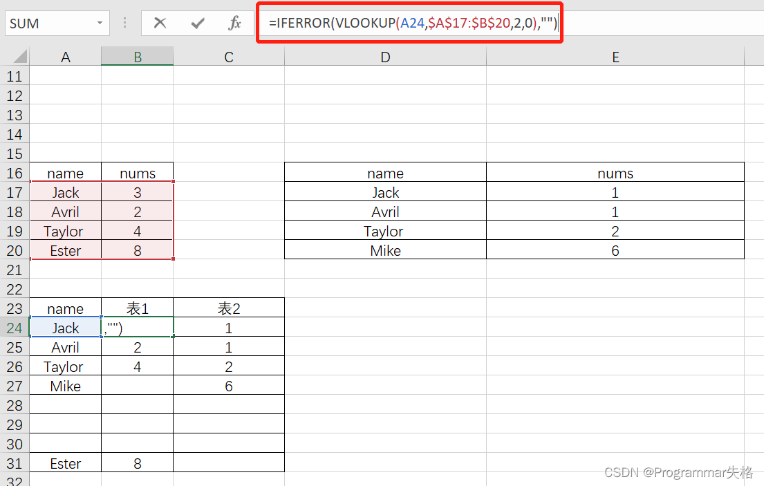Click cell C27 with value 6
This screenshot has height=486, width=764.
click(229, 386)
